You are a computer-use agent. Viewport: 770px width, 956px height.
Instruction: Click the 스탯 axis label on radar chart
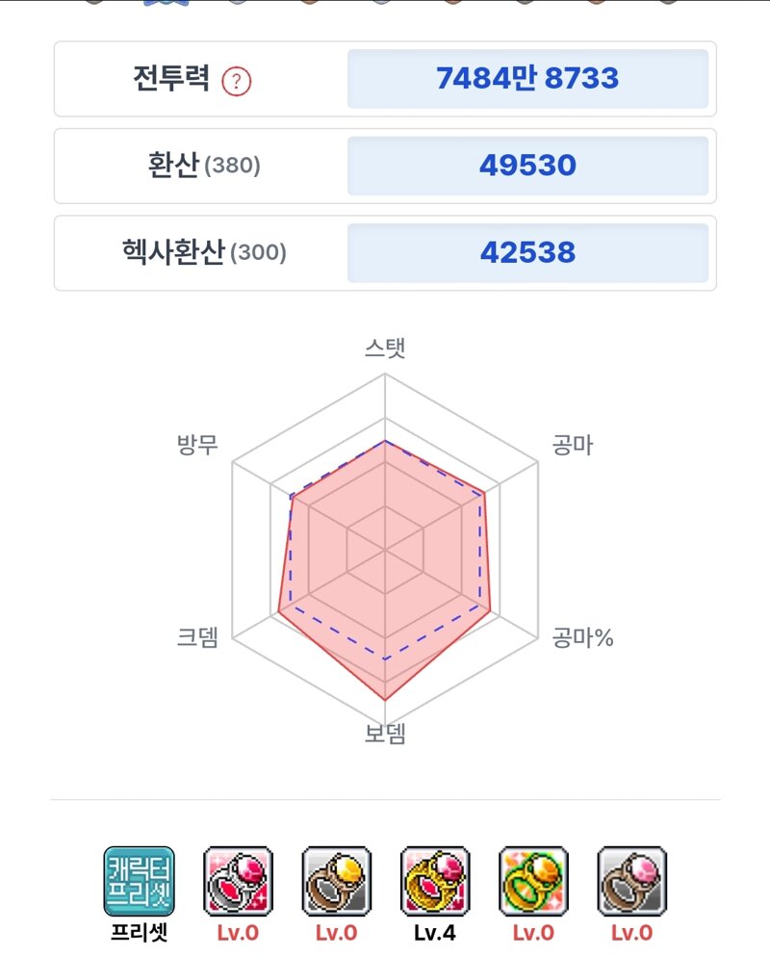point(385,349)
